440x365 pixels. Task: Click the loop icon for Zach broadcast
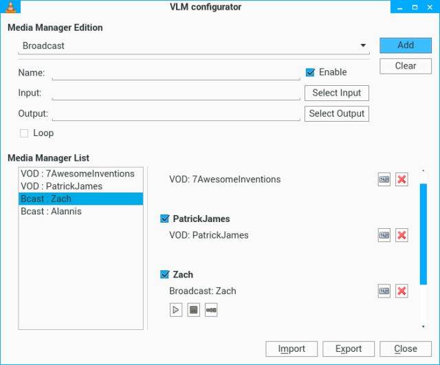click(211, 310)
